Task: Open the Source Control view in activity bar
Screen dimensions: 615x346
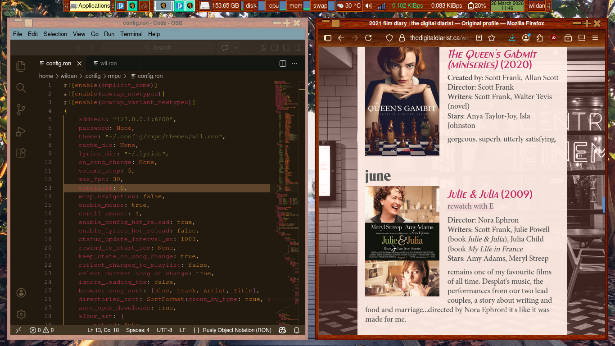Action: (x=21, y=109)
